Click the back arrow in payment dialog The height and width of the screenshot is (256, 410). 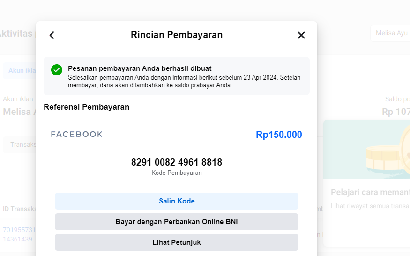(52, 35)
